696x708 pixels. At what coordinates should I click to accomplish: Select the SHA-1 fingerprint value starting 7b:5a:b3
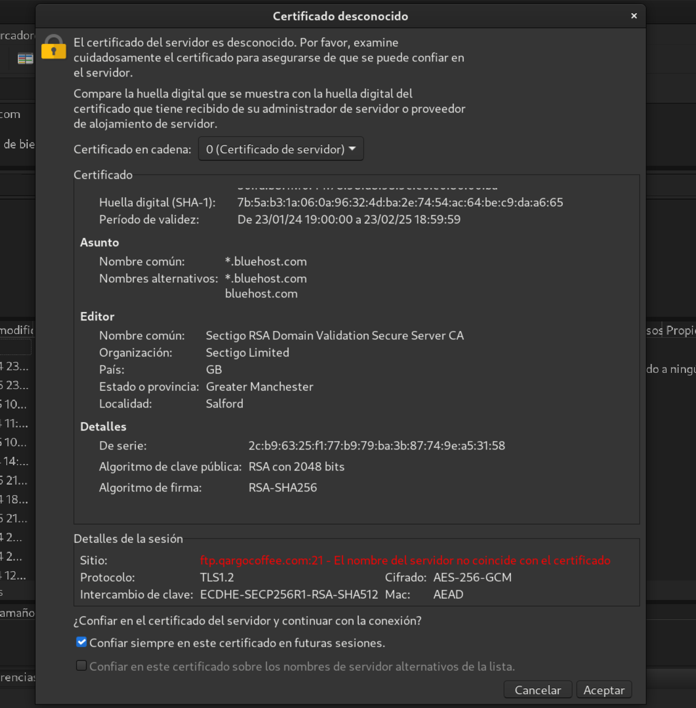[x=400, y=202]
